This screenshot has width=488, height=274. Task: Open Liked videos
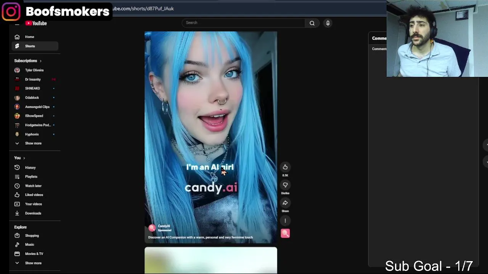pyautogui.click(x=35, y=195)
